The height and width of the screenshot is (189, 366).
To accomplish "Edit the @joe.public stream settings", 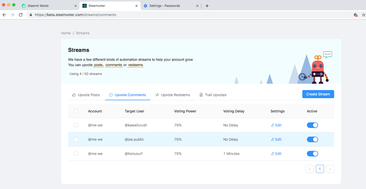I will click(x=276, y=139).
